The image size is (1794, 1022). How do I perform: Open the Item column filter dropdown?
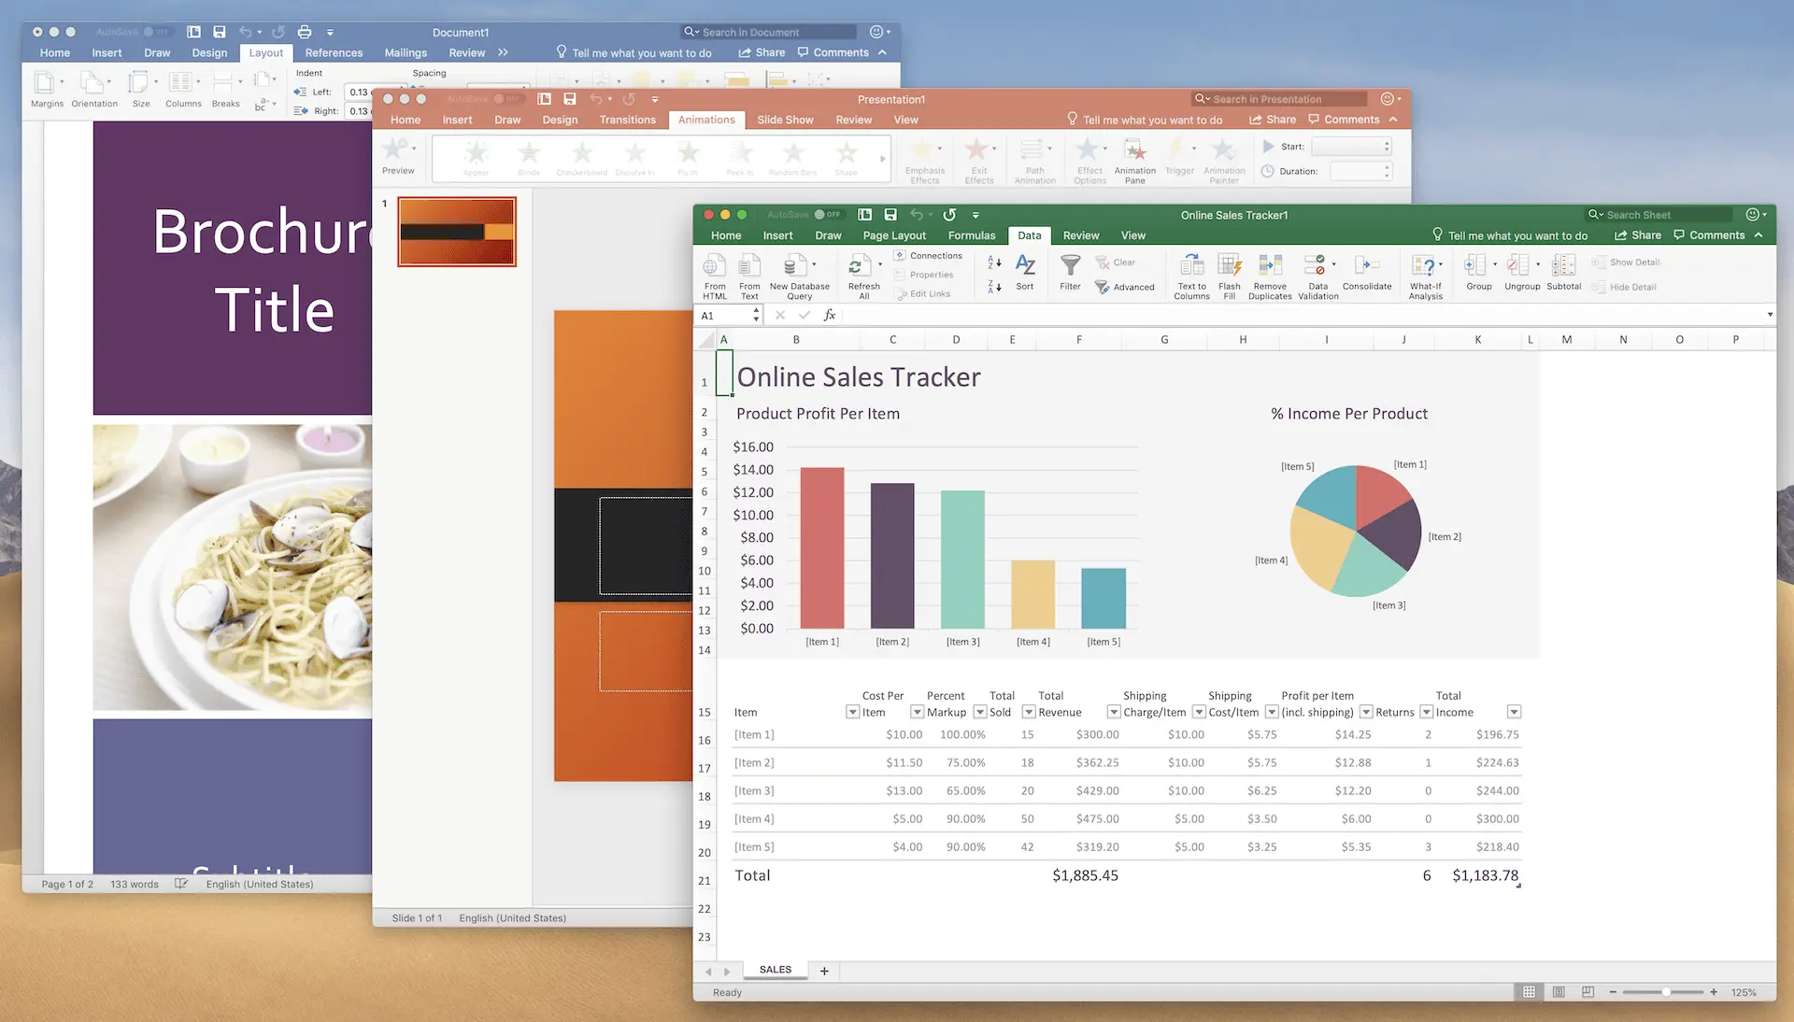coord(852,712)
